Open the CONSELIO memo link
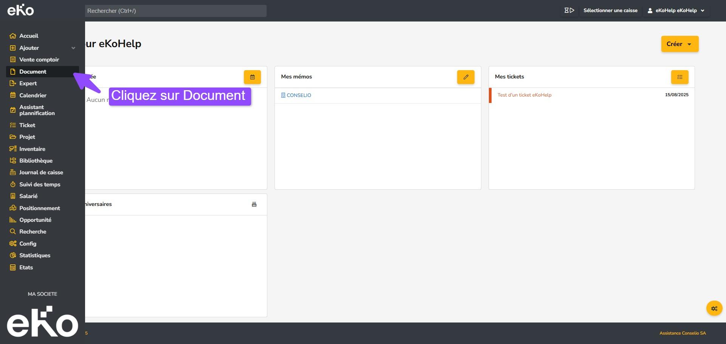 pos(298,95)
